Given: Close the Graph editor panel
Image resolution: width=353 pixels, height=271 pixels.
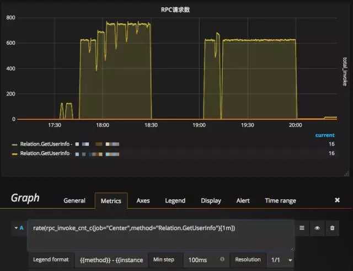Looking at the screenshot, I should 337,200.
